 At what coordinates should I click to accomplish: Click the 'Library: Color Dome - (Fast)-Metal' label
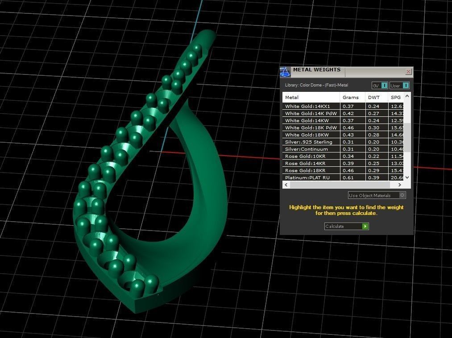[x=316, y=85]
